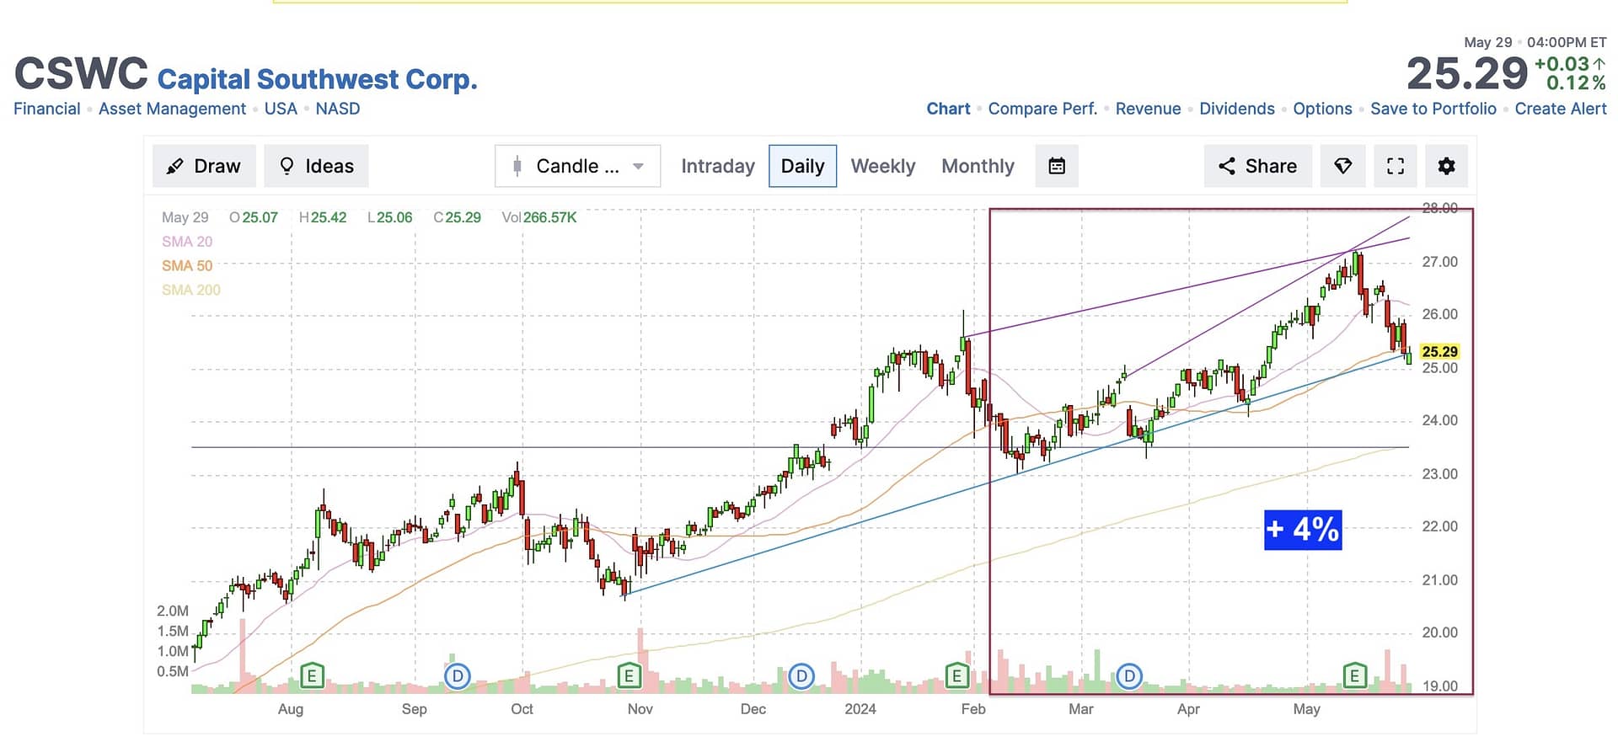Click the O 25.07 open value
This screenshot has width=1618, height=747.
(x=254, y=217)
